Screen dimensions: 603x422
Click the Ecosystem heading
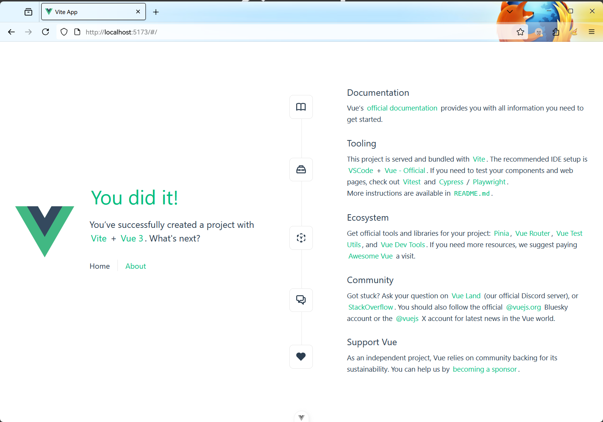368,218
